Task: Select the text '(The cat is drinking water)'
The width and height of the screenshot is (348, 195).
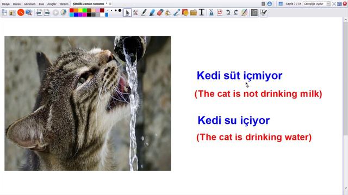Action: click(x=254, y=137)
